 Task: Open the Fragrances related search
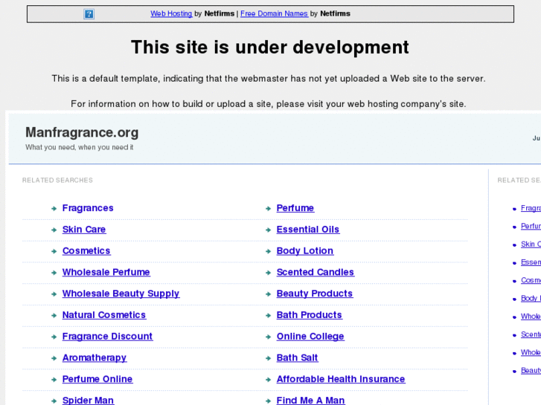tap(88, 208)
